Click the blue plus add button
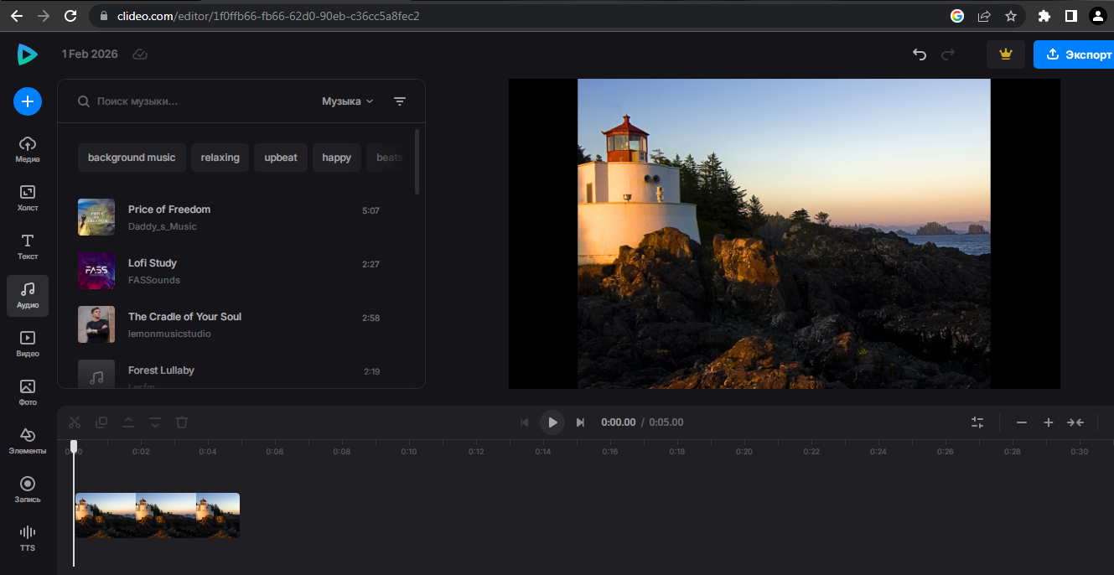This screenshot has width=1114, height=575. click(27, 101)
